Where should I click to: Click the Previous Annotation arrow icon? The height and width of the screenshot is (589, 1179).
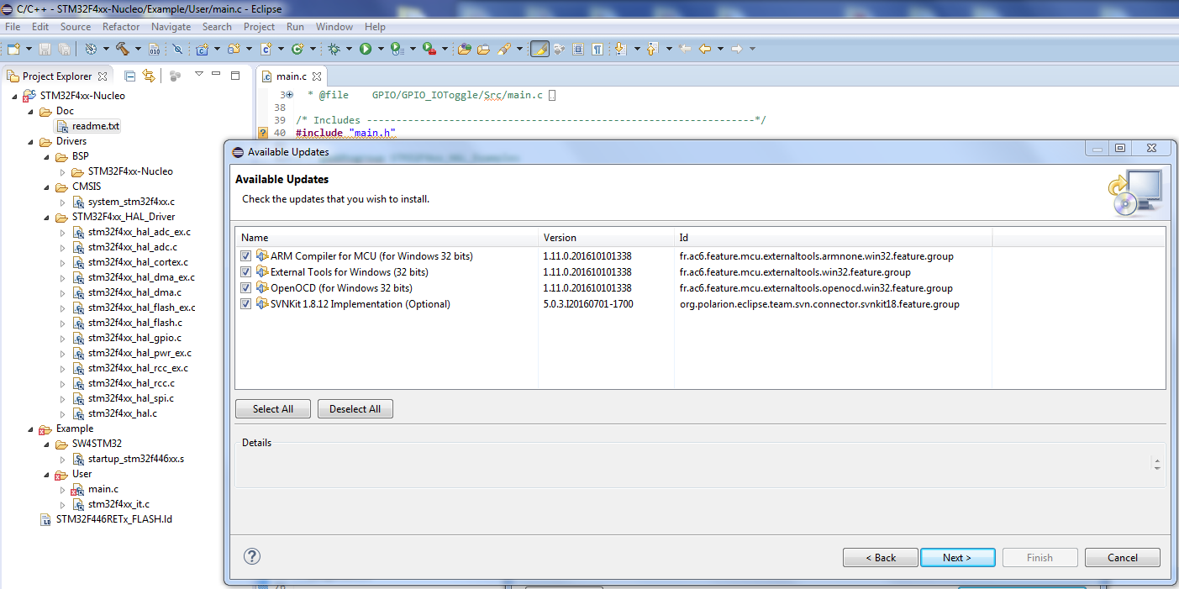tap(651, 49)
